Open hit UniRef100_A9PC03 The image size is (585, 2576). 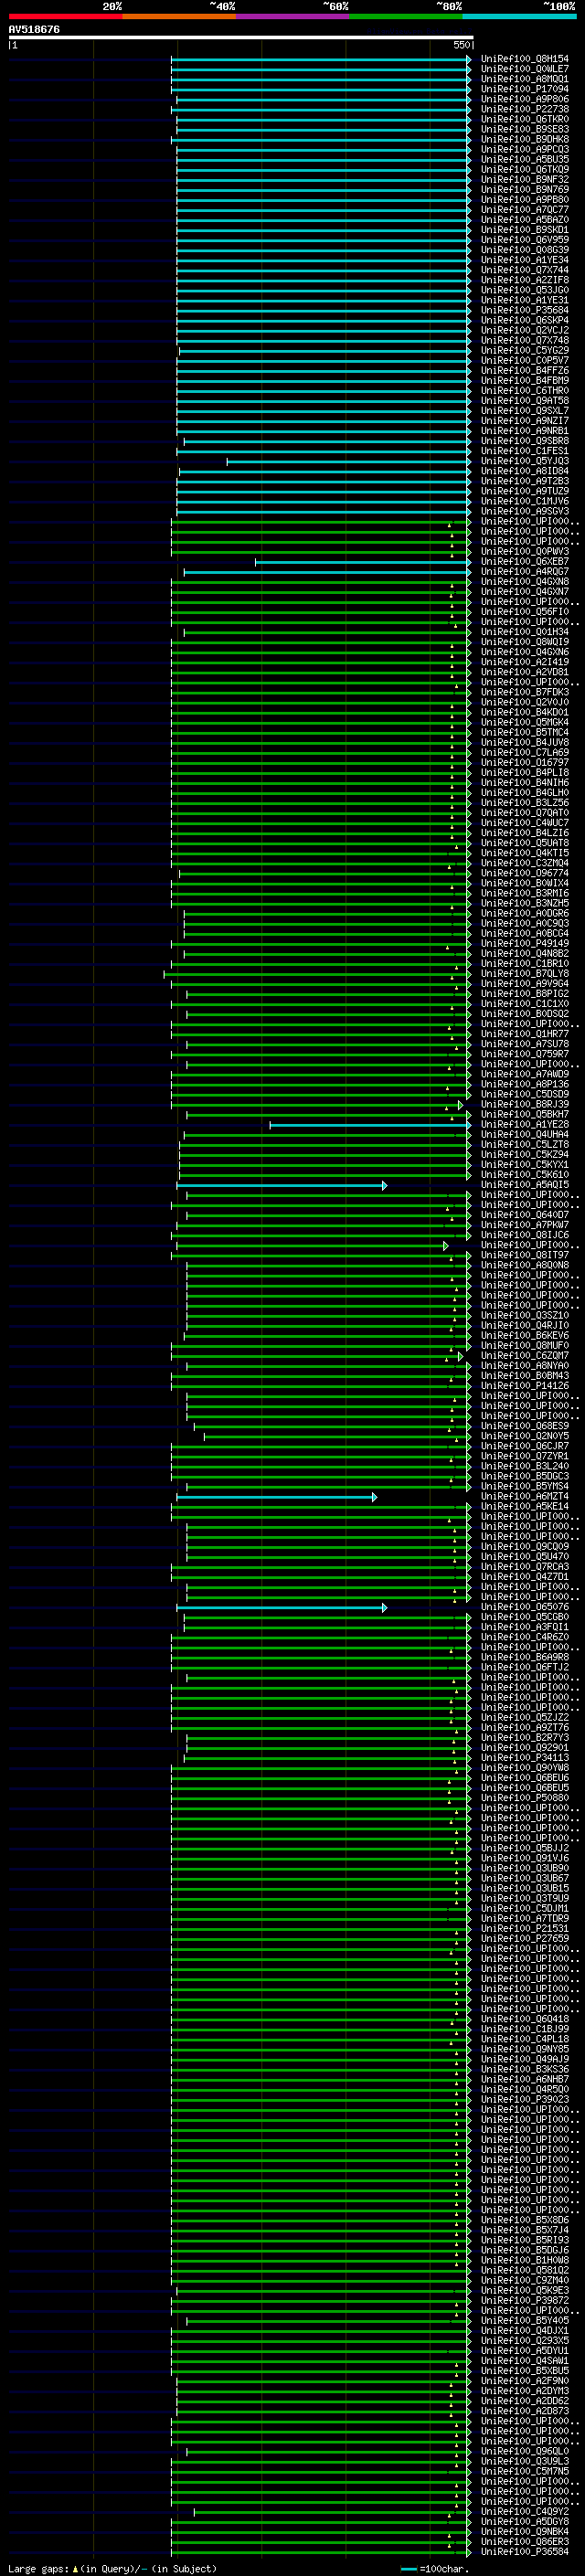[525, 149]
